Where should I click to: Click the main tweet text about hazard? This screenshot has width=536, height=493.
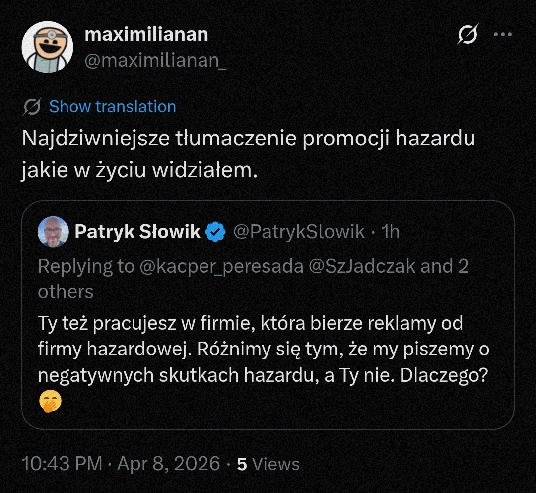(248, 154)
